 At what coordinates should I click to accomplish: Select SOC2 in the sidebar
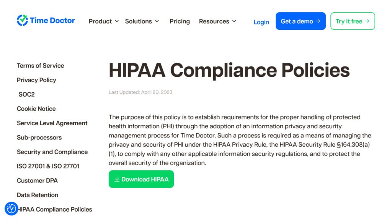pos(27,94)
